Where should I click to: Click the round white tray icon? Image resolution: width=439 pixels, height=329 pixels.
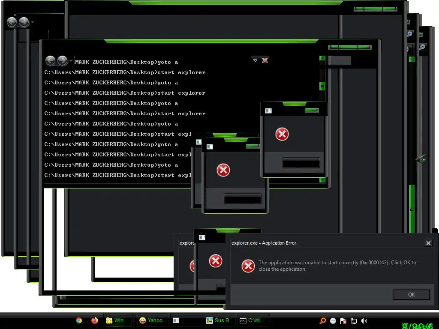point(333,321)
